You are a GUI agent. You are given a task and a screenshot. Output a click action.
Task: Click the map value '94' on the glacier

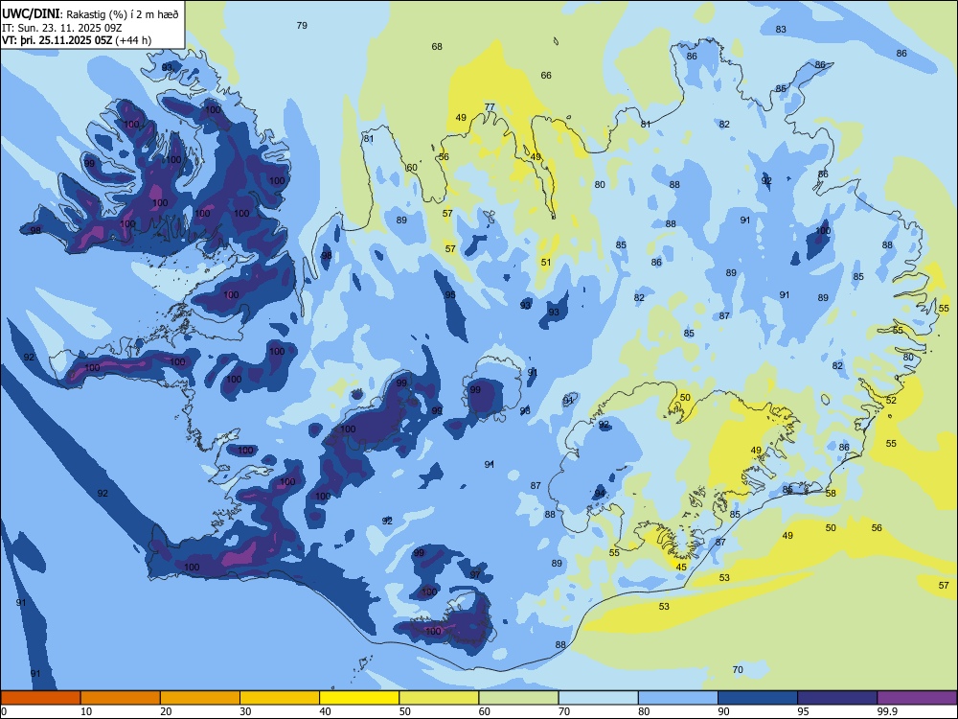tap(600, 494)
